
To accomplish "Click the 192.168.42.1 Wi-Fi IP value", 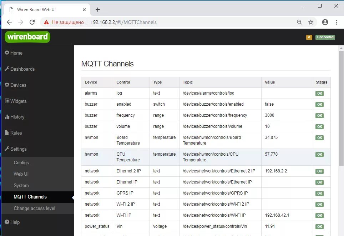I will point(277,215).
